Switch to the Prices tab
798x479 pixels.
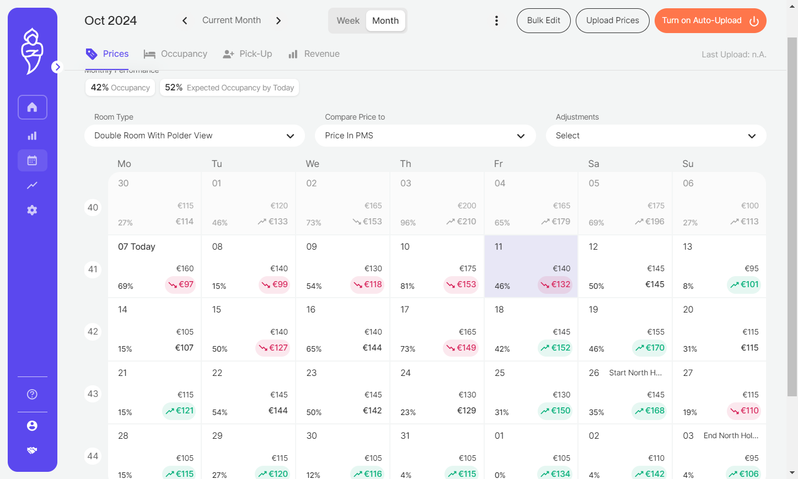[x=107, y=53]
